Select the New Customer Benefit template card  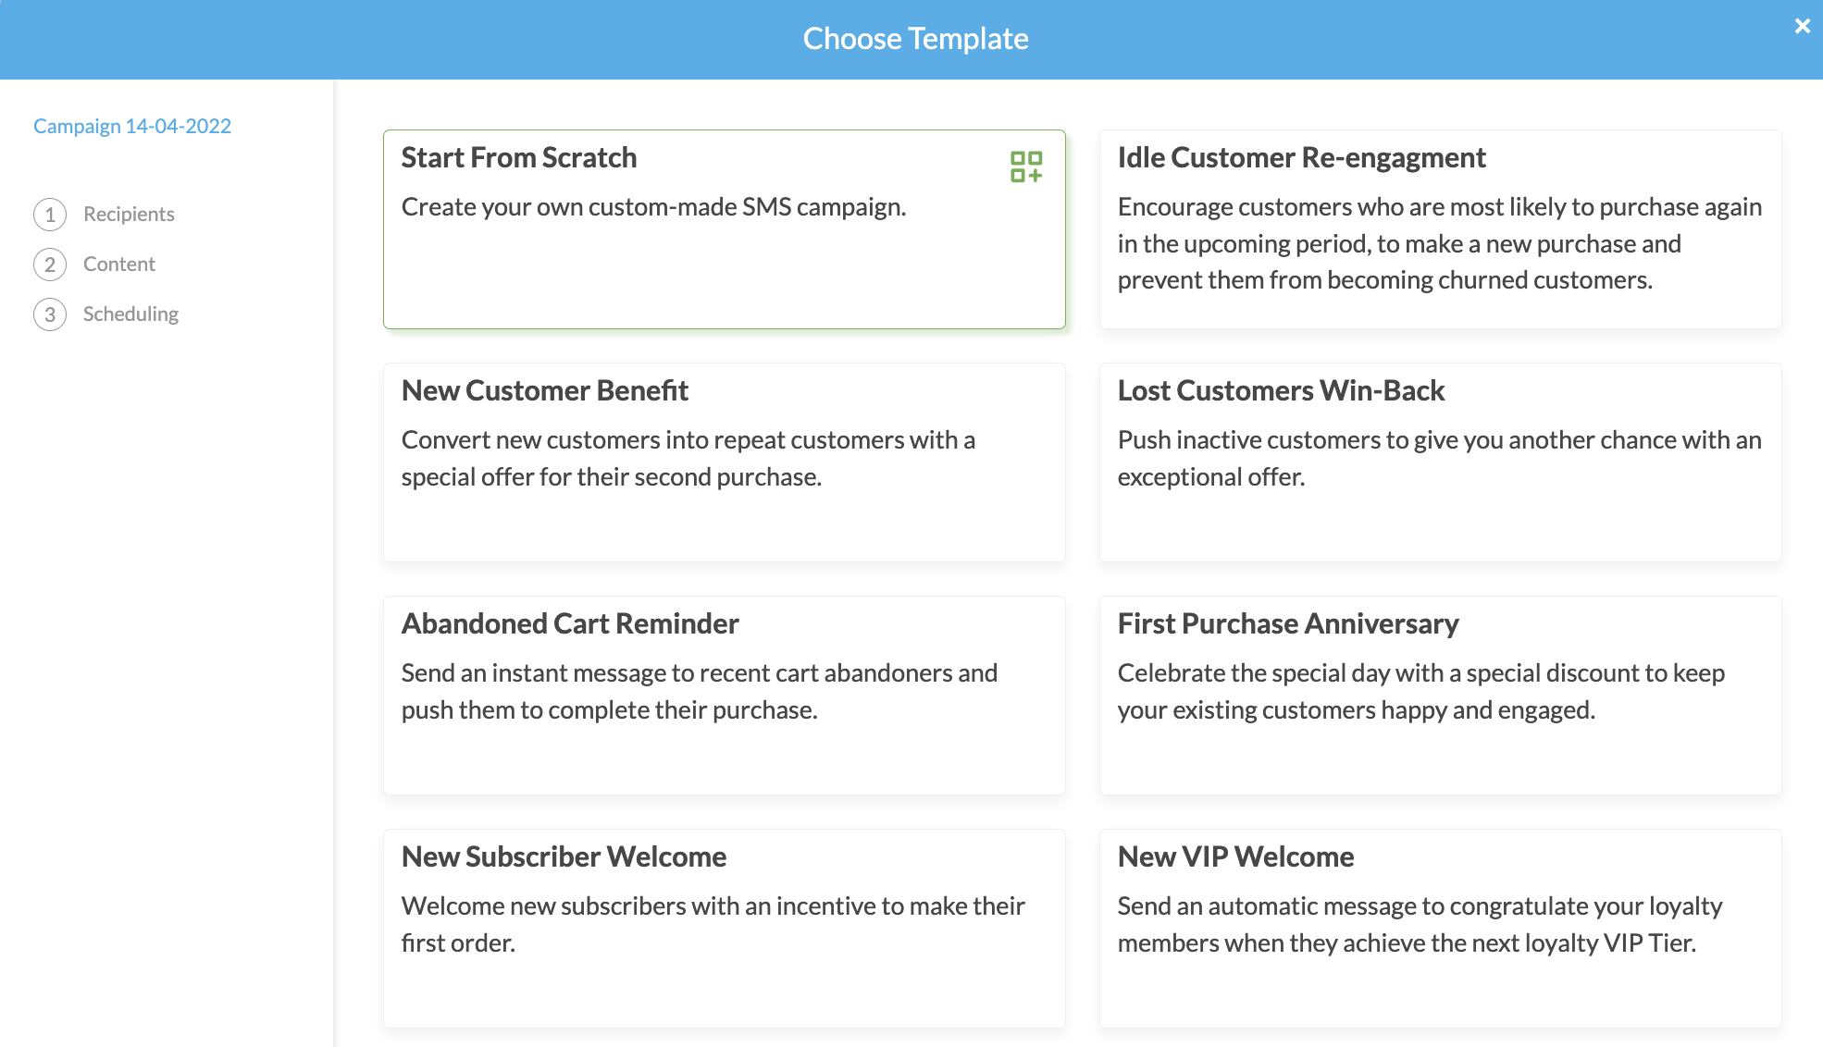point(724,462)
